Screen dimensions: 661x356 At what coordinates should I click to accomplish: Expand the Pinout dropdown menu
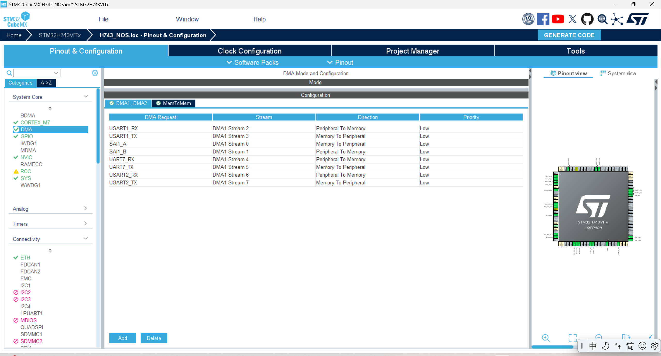point(340,62)
